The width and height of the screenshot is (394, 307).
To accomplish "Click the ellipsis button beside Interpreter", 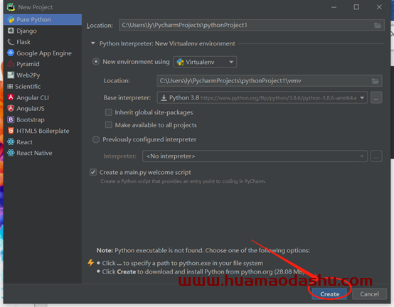I will 376,156.
